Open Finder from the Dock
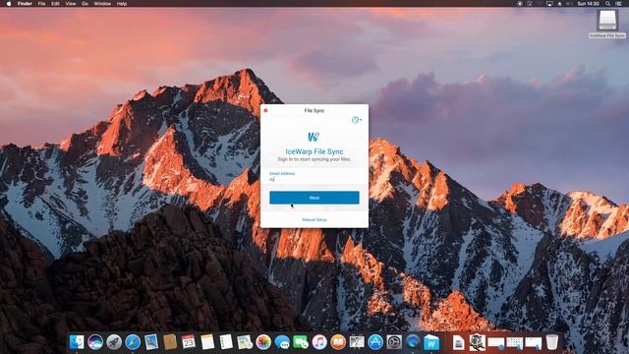 tap(77, 342)
